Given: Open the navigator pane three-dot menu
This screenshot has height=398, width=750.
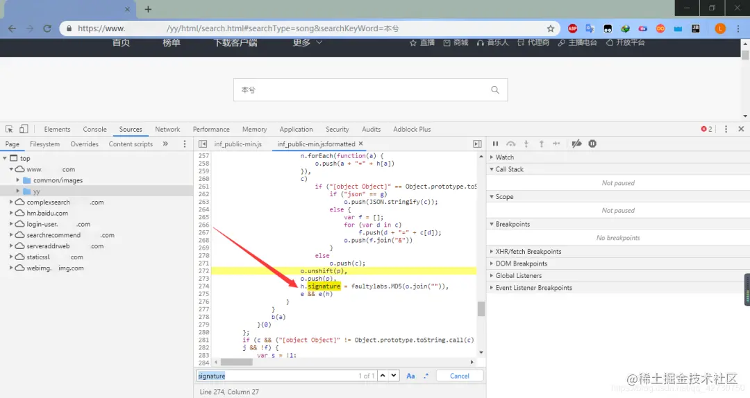Looking at the screenshot, I should tap(185, 144).
